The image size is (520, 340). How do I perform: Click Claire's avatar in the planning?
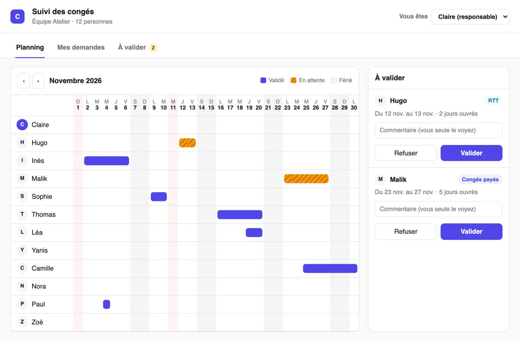(x=22, y=125)
